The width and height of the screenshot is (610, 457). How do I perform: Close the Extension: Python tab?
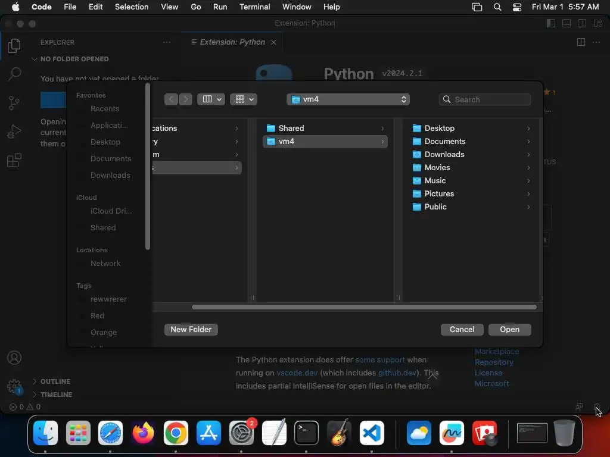[273, 42]
